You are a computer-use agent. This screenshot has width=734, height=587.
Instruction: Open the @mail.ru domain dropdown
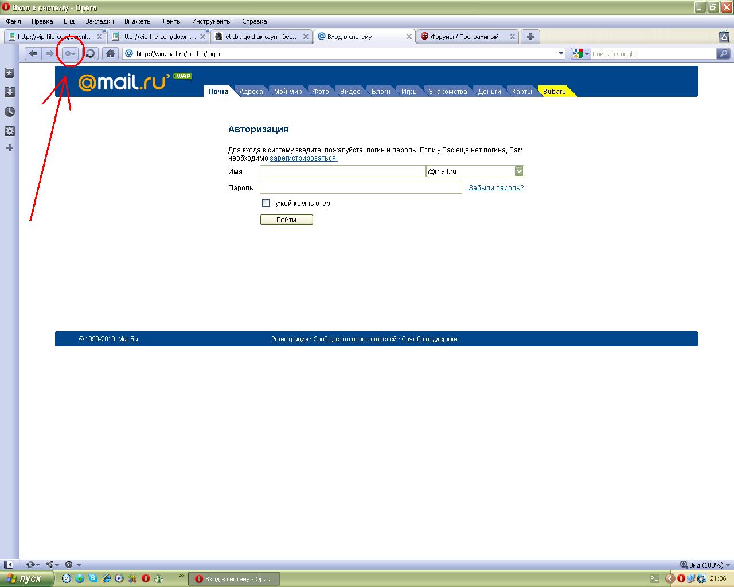point(519,171)
